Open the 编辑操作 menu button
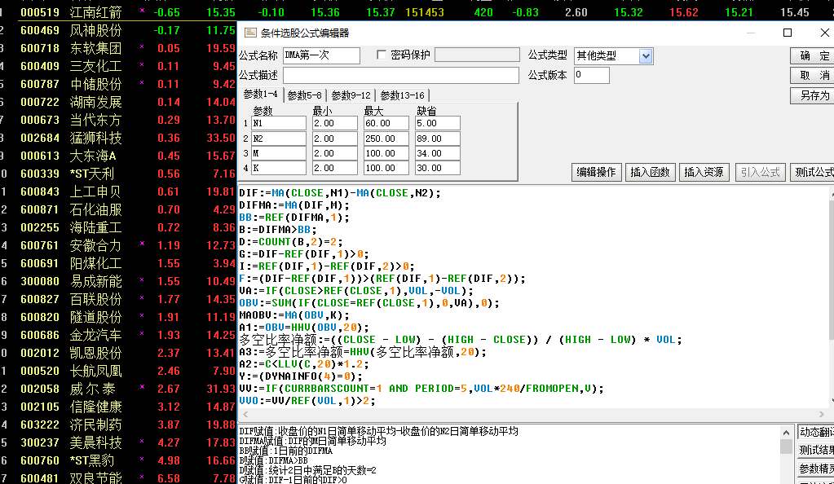This screenshot has height=484, width=834. point(596,172)
